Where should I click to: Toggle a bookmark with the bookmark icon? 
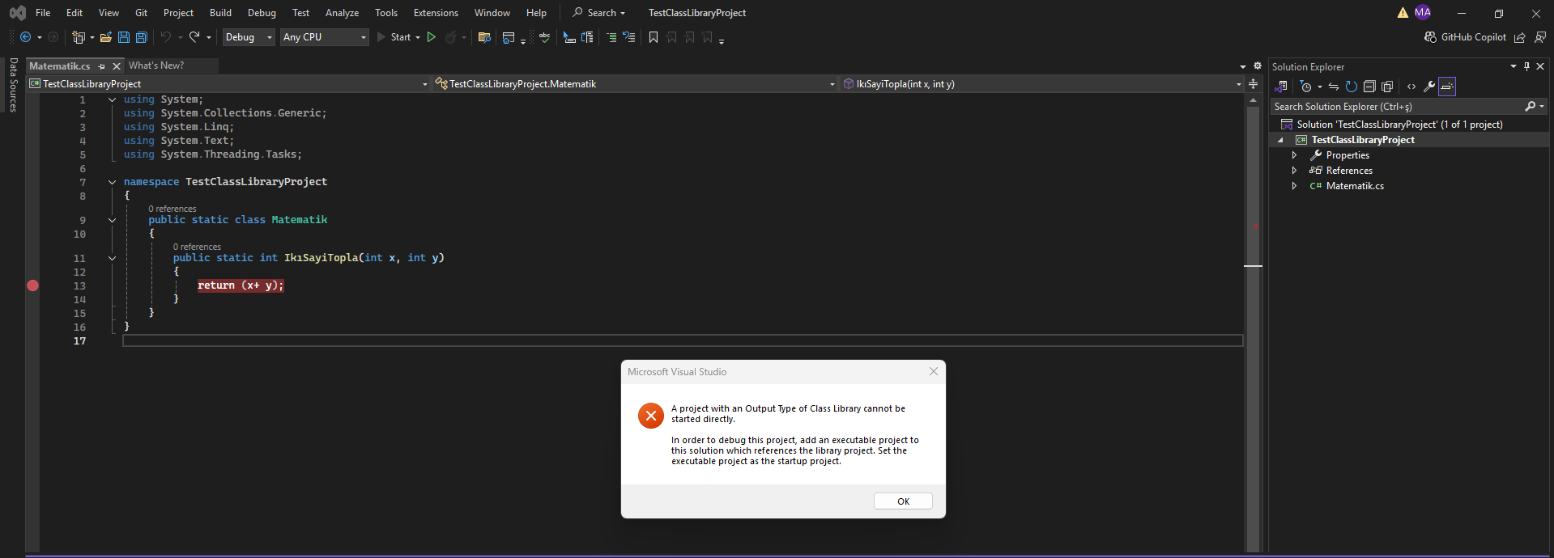[x=654, y=37]
